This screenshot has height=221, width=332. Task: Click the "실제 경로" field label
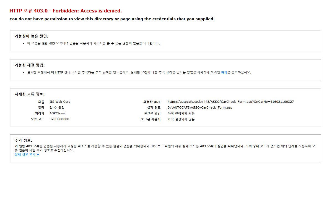154,107
